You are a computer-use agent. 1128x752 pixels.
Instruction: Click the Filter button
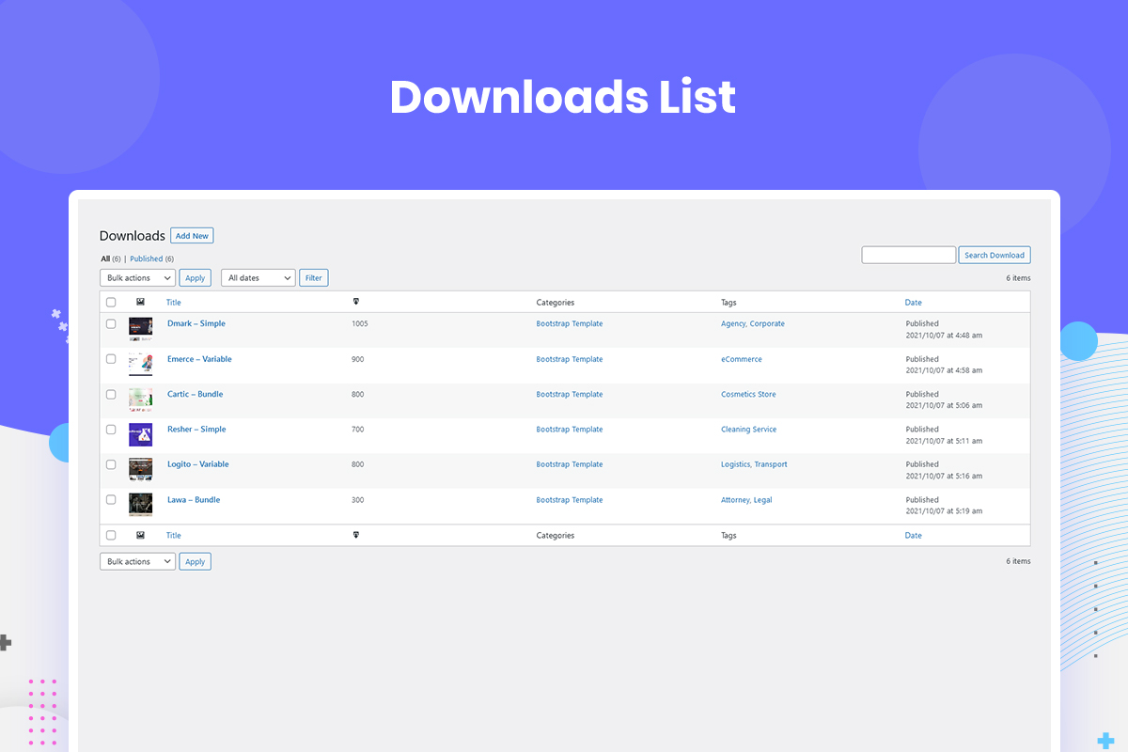(x=314, y=278)
